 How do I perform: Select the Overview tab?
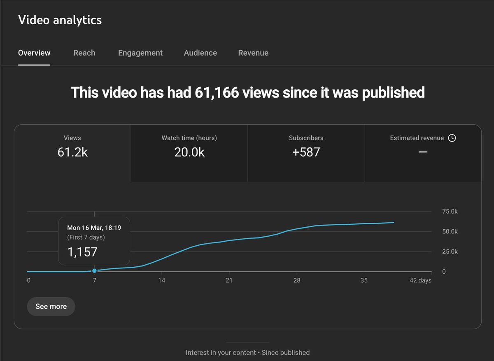34,53
